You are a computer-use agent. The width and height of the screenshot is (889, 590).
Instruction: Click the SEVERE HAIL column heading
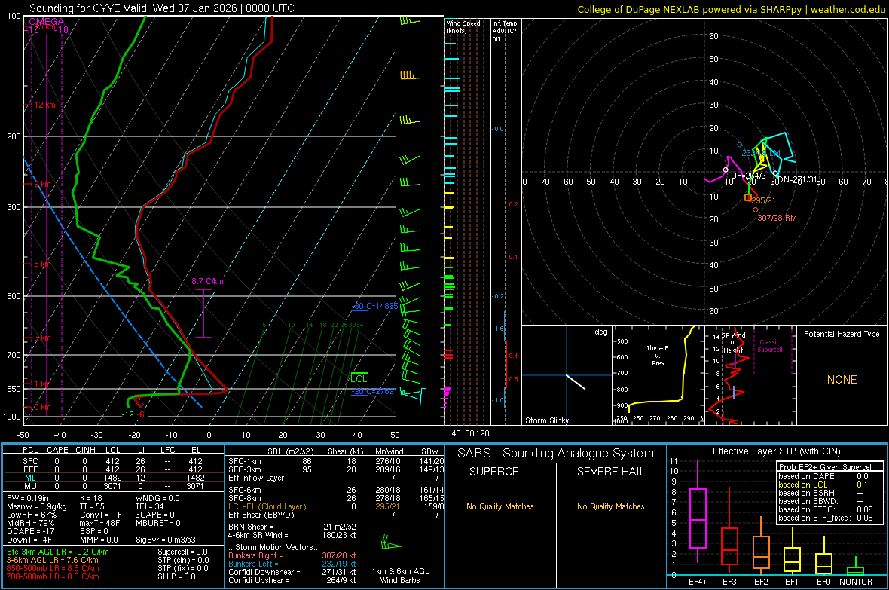pos(610,472)
